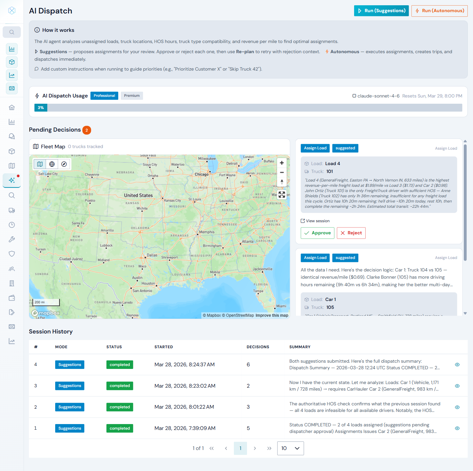
Task: Open the shield sidebar icon
Action: 12,254
